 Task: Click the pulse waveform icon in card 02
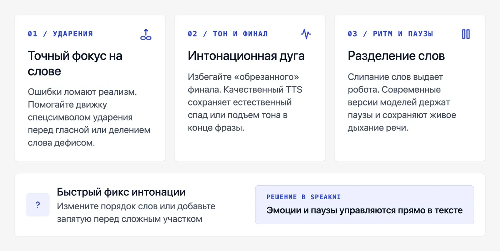tap(306, 34)
